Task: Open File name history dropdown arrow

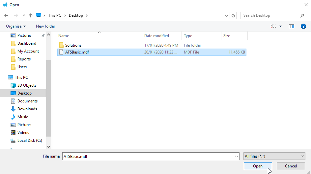Action: point(237,156)
